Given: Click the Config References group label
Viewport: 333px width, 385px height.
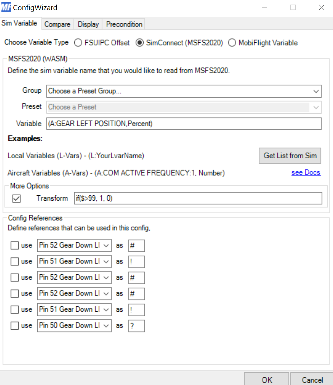Looking at the screenshot, I should (x=35, y=218).
